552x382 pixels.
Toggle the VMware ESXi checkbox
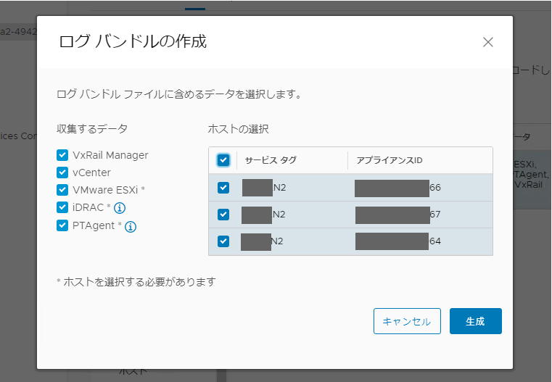62,190
